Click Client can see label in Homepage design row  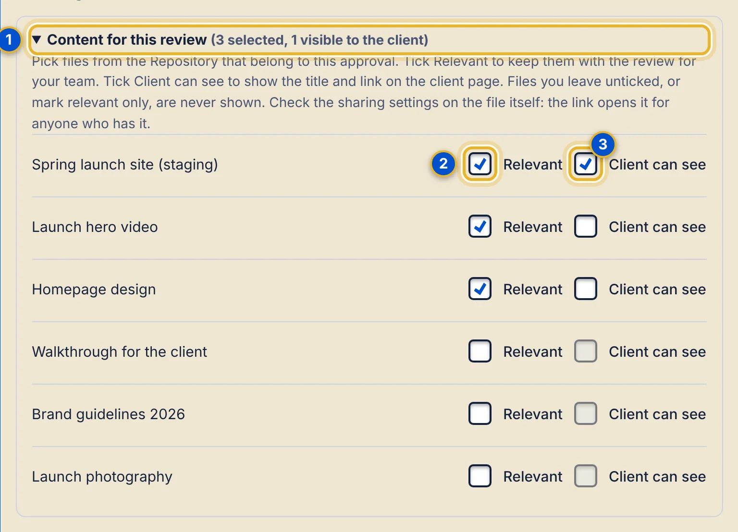pos(657,290)
